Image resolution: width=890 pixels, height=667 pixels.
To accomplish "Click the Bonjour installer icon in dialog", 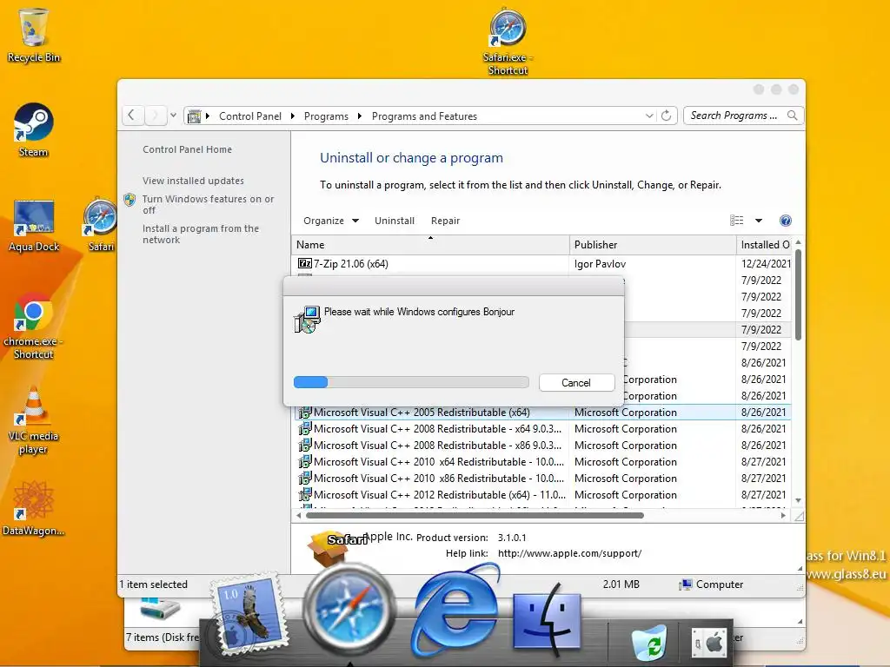I will click(307, 320).
